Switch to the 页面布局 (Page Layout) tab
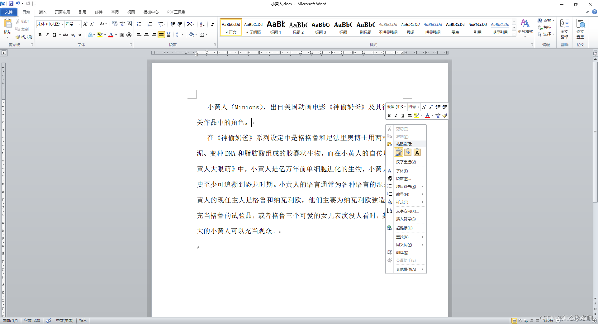Viewport: 598px width, 324px height. [62, 12]
